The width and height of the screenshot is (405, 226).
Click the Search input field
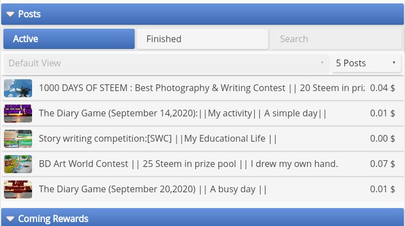(x=336, y=39)
